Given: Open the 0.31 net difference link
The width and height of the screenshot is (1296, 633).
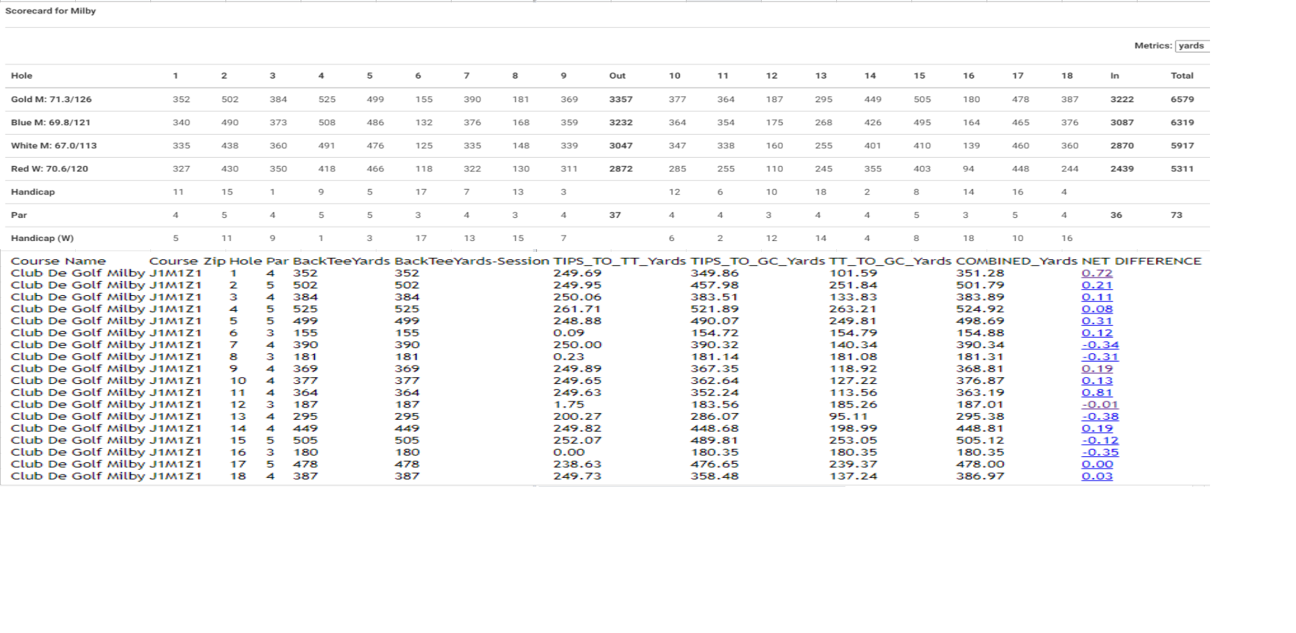Looking at the screenshot, I should pyautogui.click(x=1097, y=321).
